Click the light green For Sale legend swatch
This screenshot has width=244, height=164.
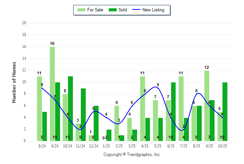81,10
